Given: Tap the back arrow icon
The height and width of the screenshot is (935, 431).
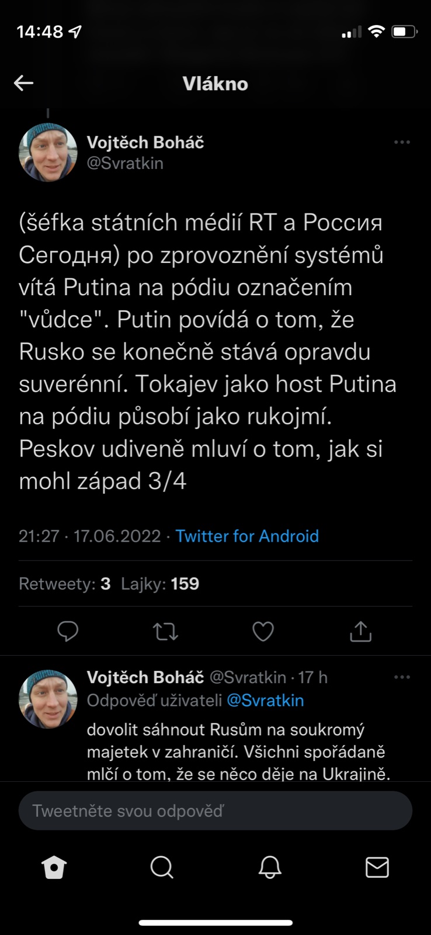Looking at the screenshot, I should click(x=23, y=83).
